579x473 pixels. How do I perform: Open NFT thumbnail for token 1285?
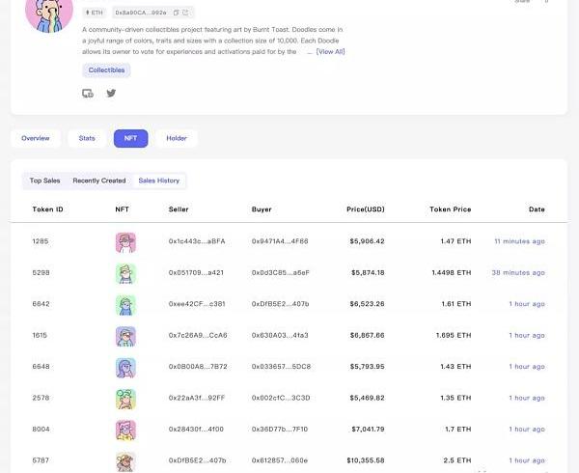coord(125,241)
